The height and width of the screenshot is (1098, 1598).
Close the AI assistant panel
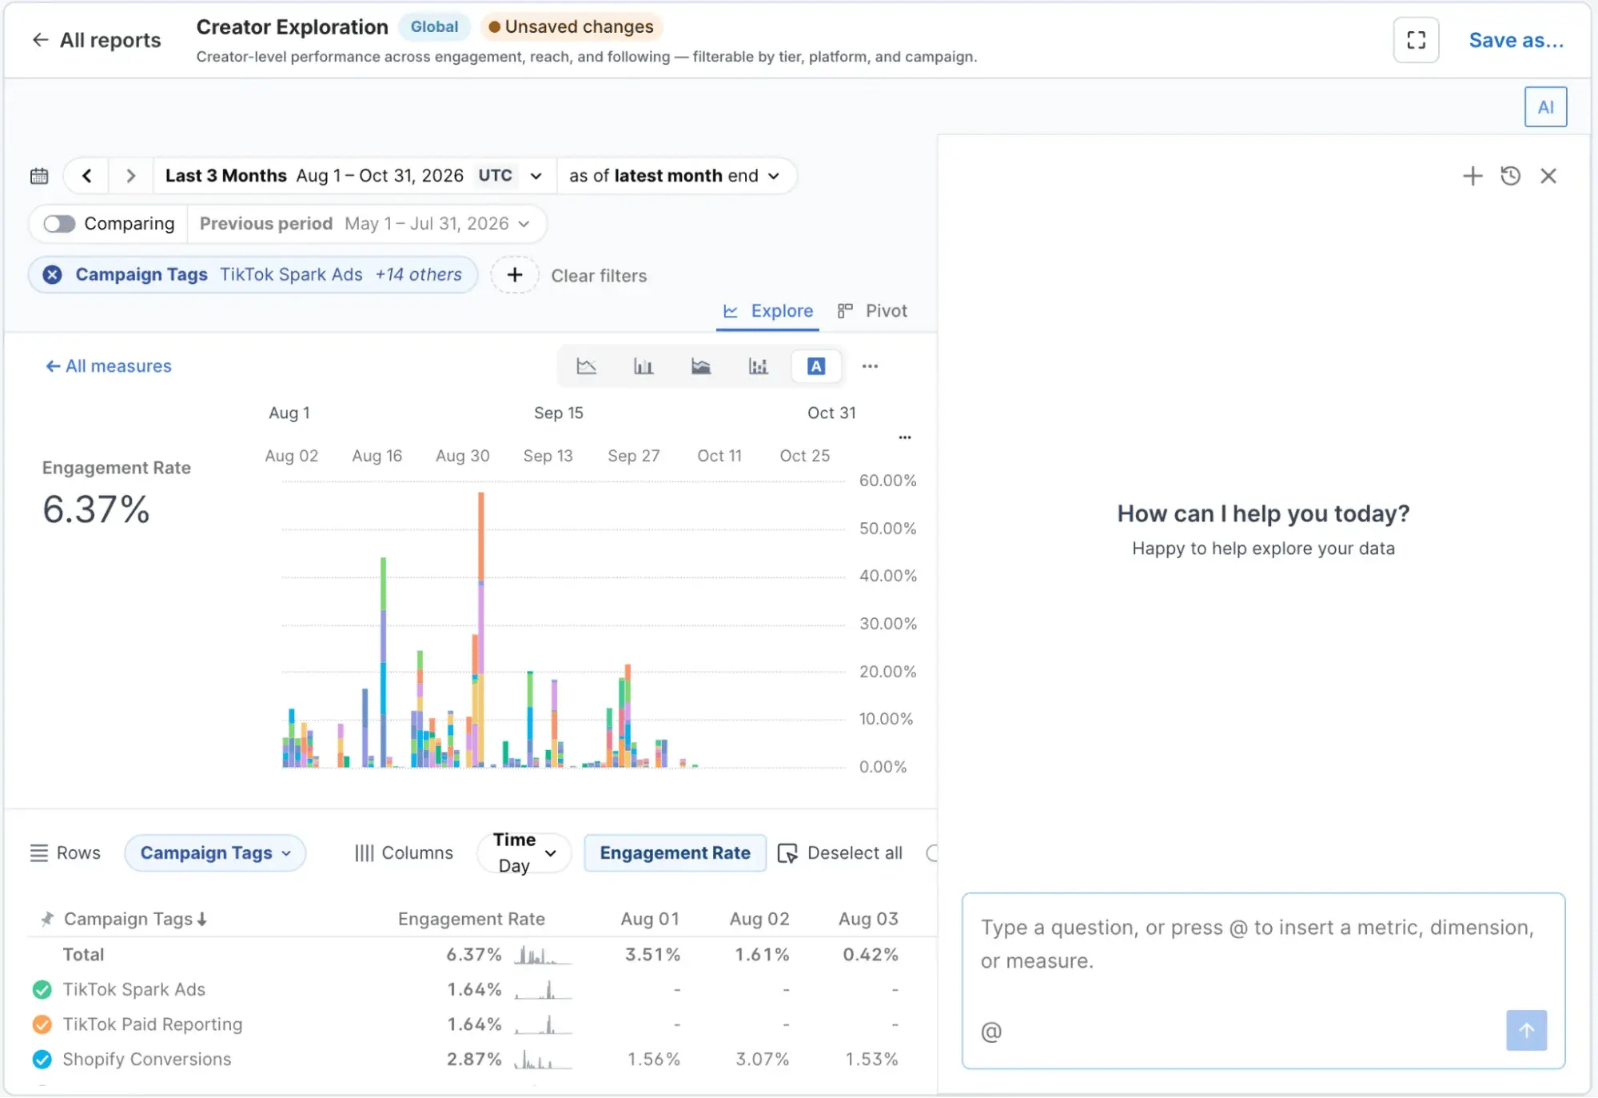1548,176
